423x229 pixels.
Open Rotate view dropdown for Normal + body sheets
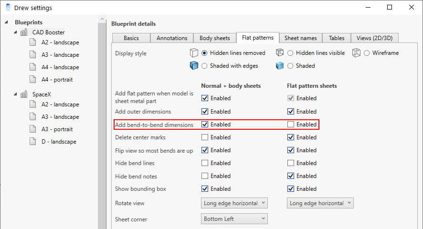point(234,203)
